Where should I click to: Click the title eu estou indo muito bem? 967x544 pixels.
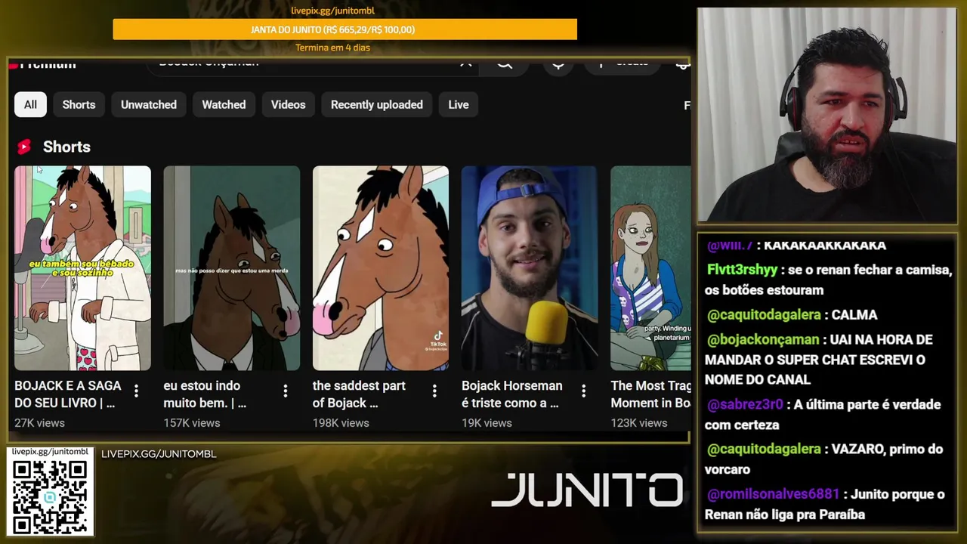(205, 394)
